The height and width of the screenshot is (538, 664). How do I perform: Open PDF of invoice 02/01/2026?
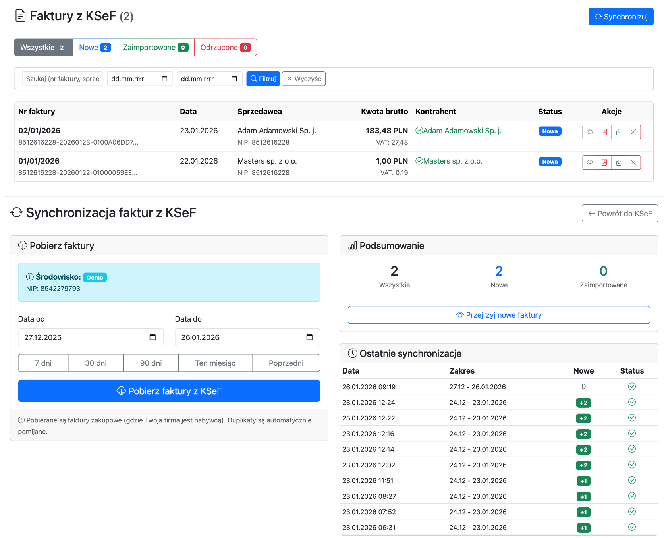[x=604, y=132]
